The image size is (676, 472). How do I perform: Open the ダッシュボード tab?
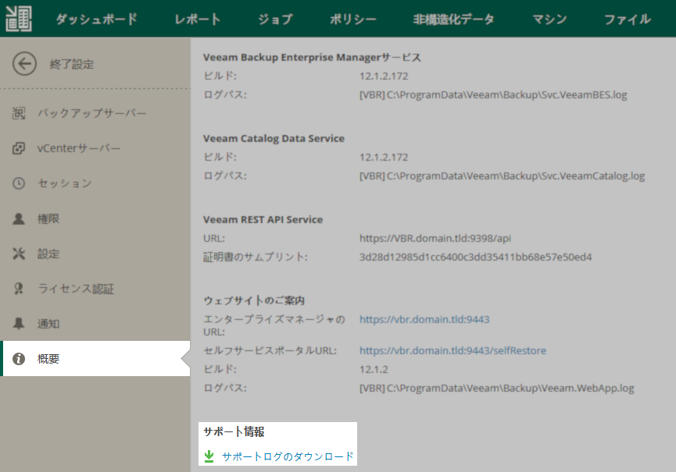(97, 19)
